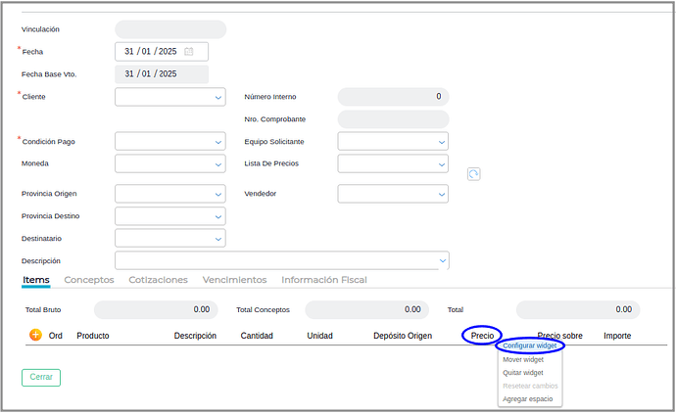
Task: Click the Producto column header
Action: point(93,336)
